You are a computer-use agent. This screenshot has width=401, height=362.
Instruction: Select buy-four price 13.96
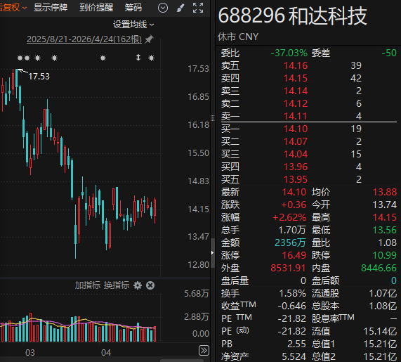[296, 167]
